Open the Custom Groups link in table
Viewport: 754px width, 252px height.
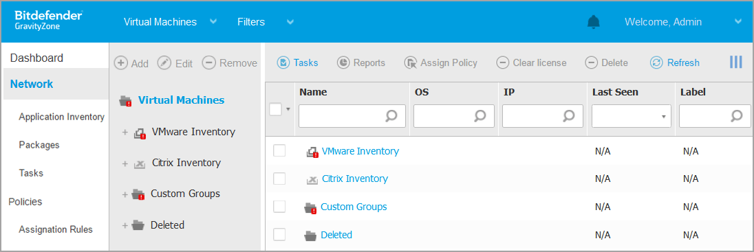tap(354, 207)
